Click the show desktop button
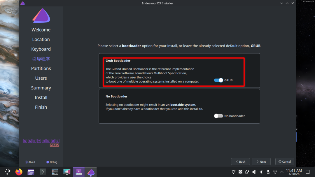 (308, 172)
